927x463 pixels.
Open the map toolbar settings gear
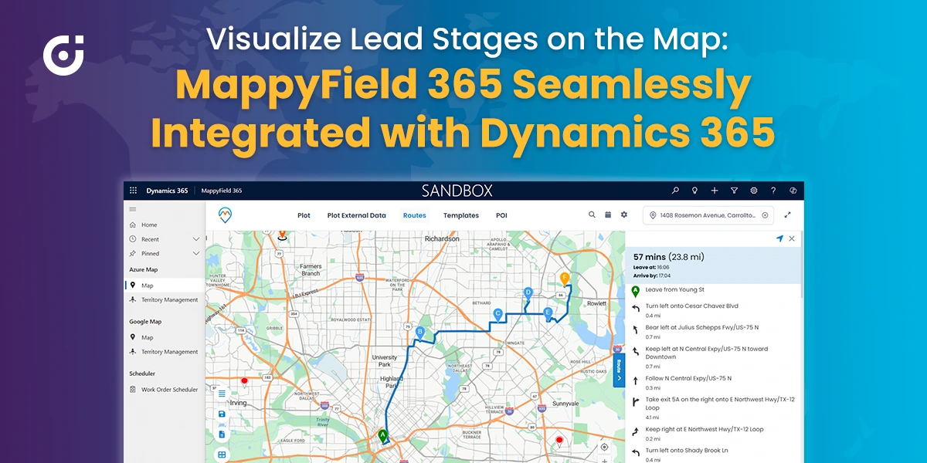(x=624, y=215)
